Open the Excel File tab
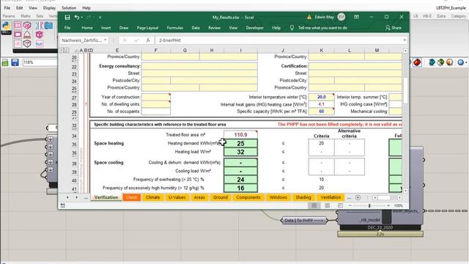469x264 pixels. coord(67,28)
